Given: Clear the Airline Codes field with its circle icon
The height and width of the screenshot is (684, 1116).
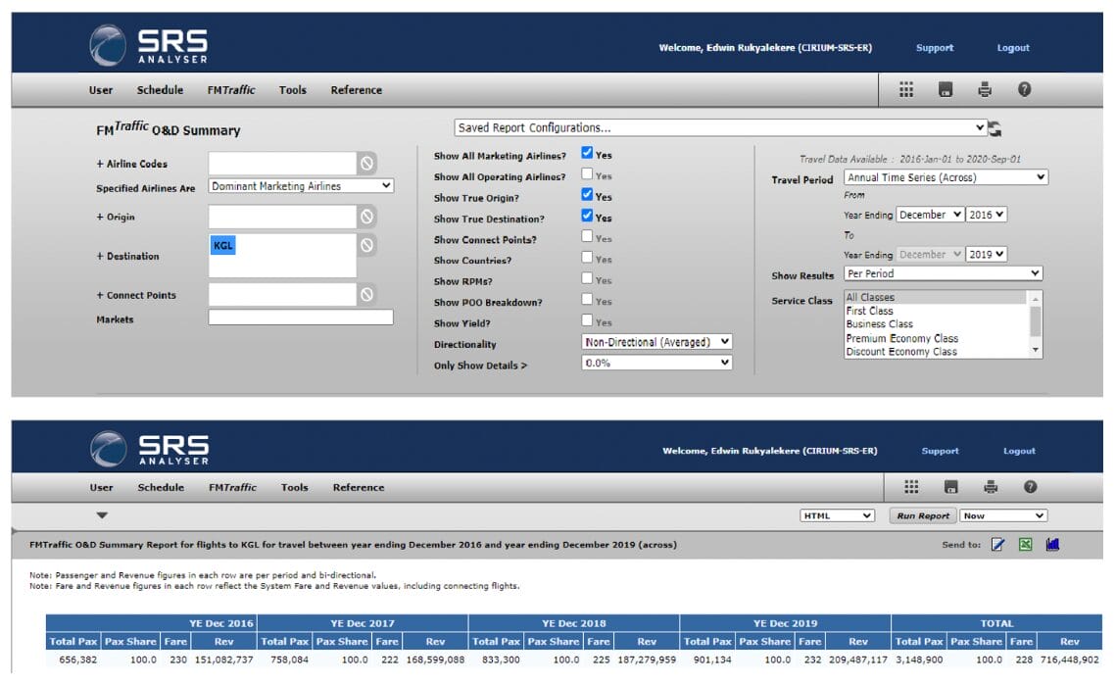Looking at the screenshot, I should [366, 164].
